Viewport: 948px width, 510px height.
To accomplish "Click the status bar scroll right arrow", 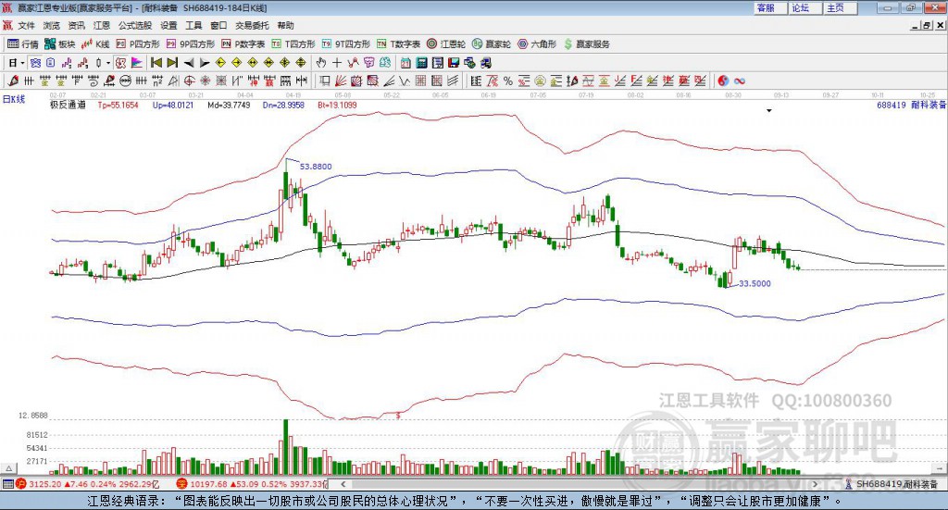I will pyautogui.click(x=815, y=484).
